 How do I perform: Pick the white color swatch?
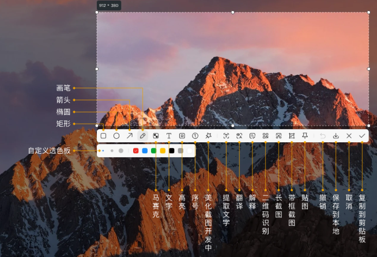click(190, 151)
